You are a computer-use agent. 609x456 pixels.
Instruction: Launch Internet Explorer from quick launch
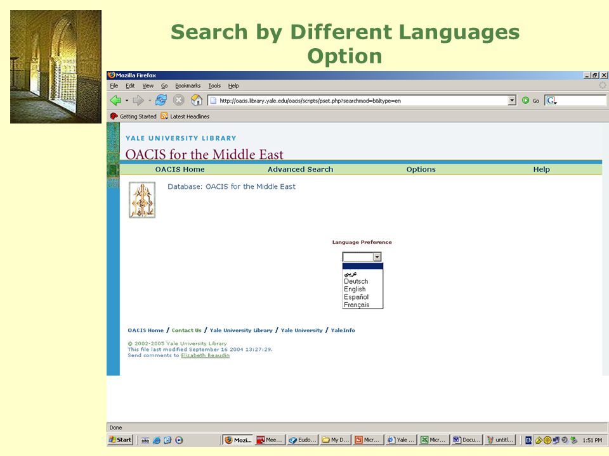coord(157,440)
